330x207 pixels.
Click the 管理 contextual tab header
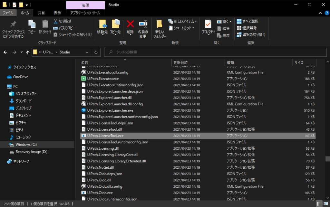85,5
